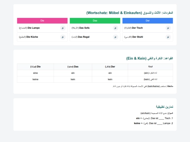Image resolution: width=190 pixels, height=142 pixels.
Task: Click the 'kein' cell under Das column
Action: (73, 80)
